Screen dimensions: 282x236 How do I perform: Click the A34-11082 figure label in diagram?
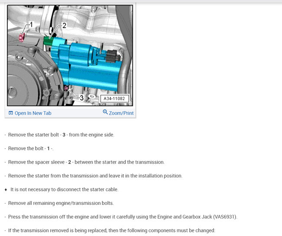pos(115,99)
